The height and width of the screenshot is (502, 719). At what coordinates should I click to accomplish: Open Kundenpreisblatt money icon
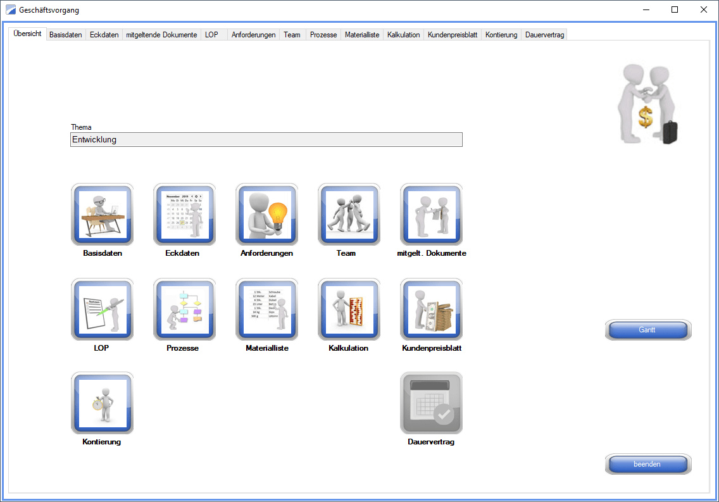431,310
